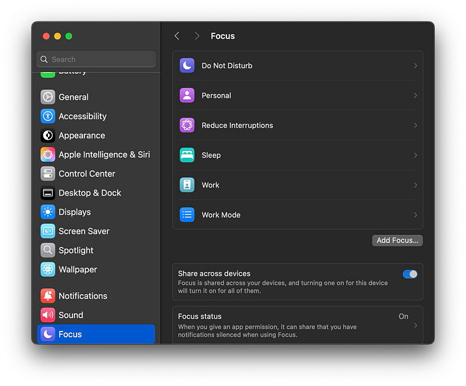
Task: Open Focus status chevron
Action: [x=415, y=325]
